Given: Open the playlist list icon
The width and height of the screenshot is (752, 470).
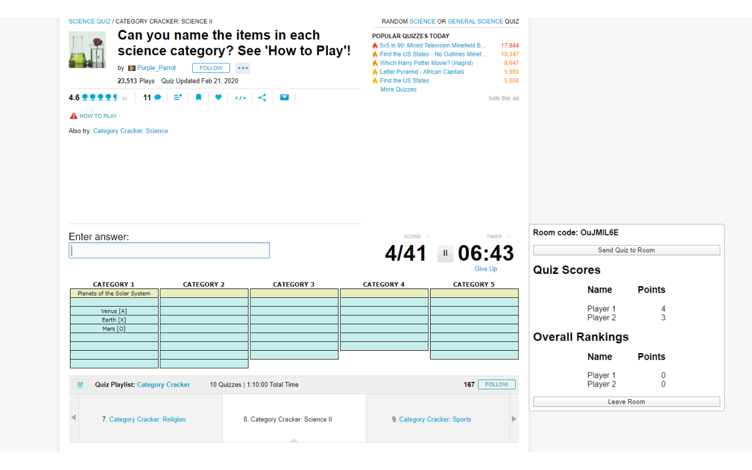Looking at the screenshot, I should click(80, 385).
